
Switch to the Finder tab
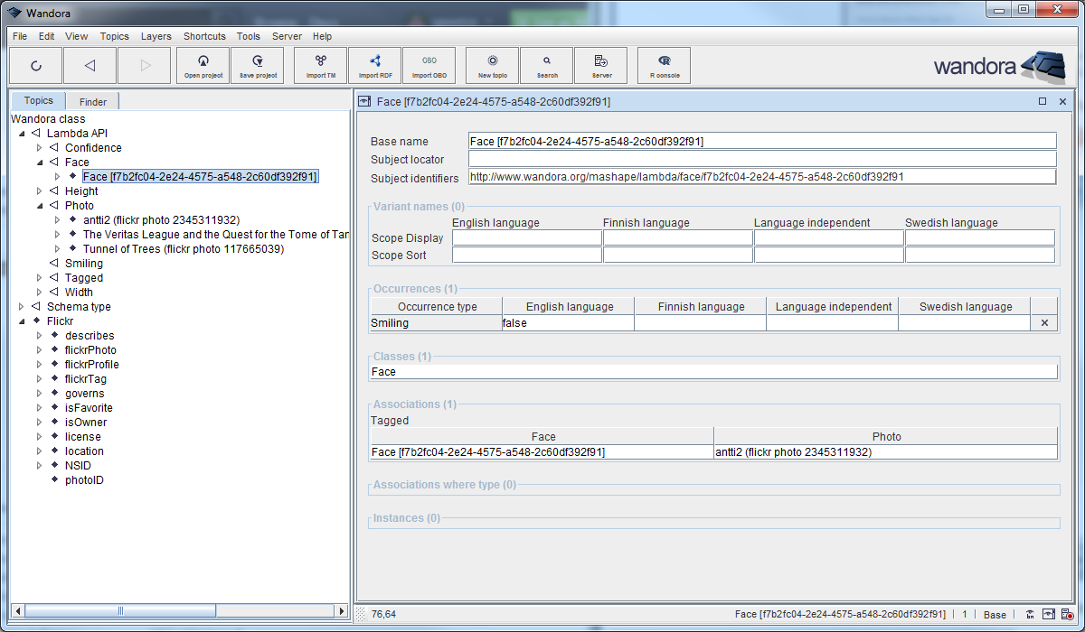click(92, 102)
